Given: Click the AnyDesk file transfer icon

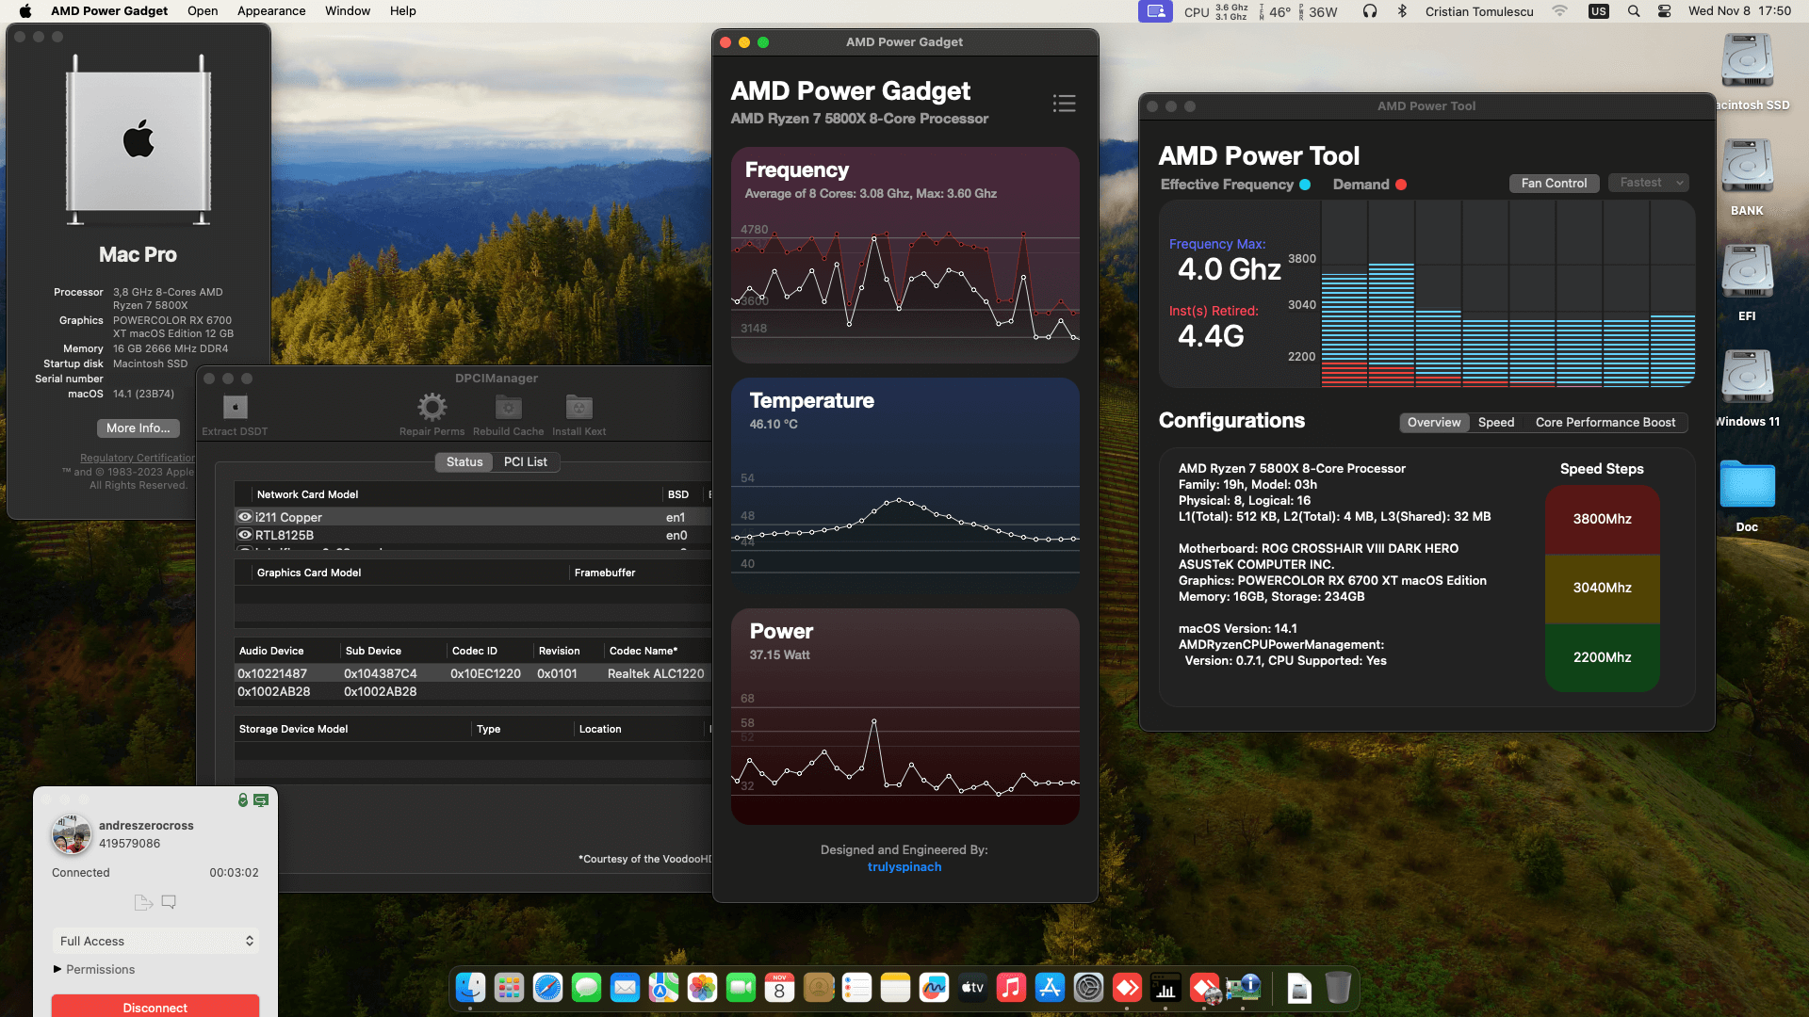Looking at the screenshot, I should (143, 902).
